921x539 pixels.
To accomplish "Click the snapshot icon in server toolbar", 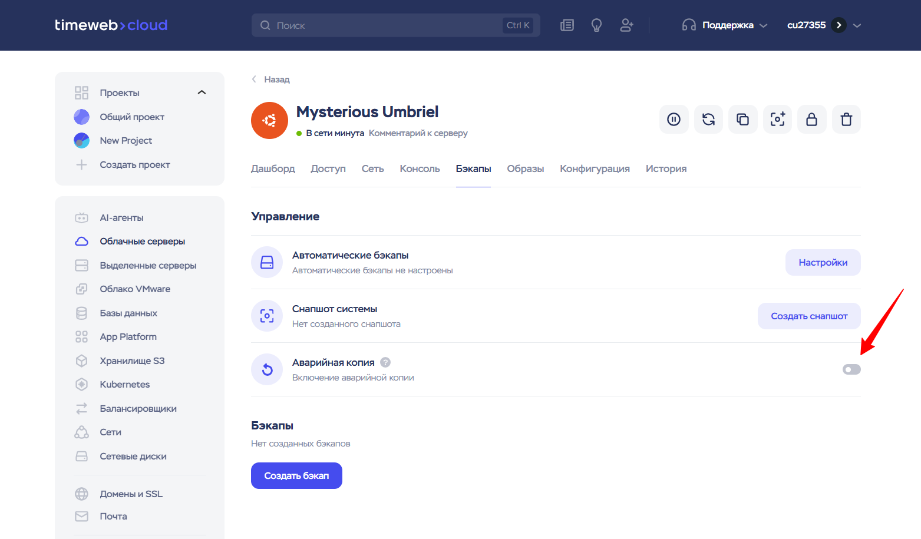I will 777,120.
